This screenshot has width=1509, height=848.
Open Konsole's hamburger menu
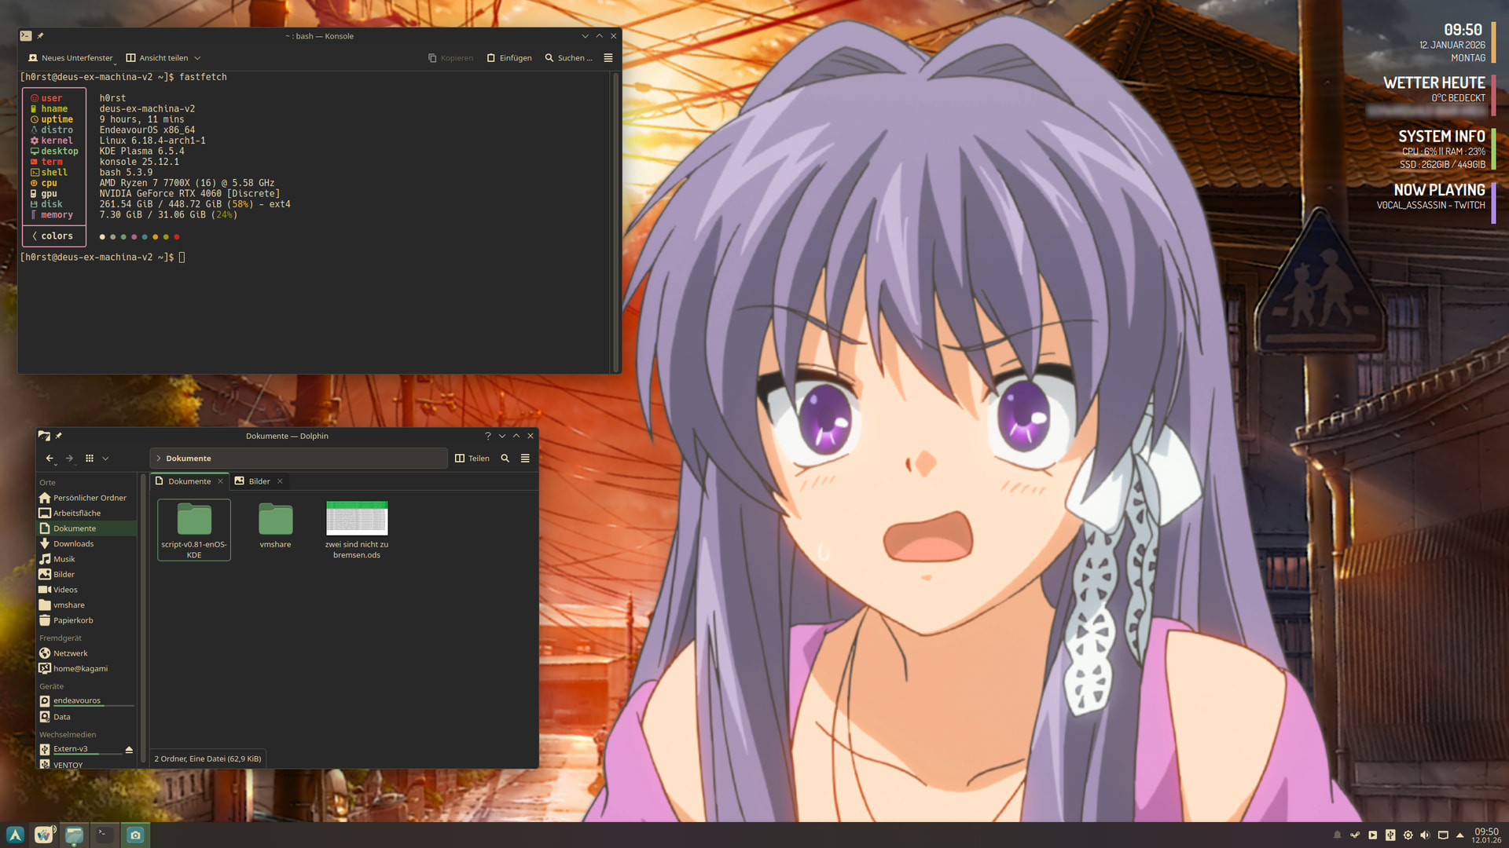tap(608, 58)
